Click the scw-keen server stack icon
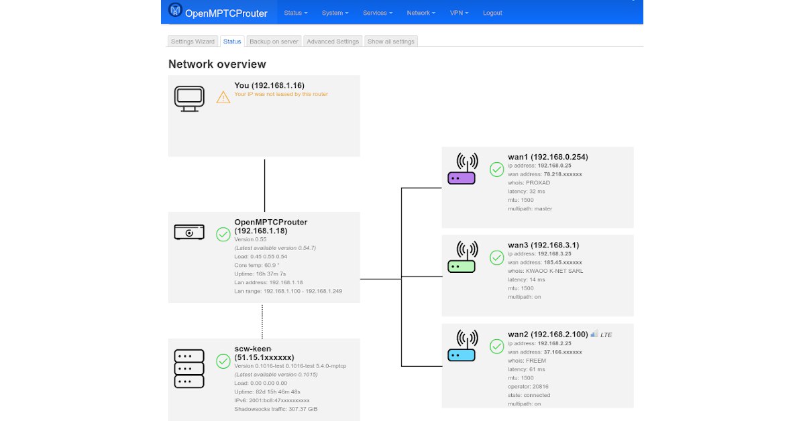The image size is (805, 421). click(x=189, y=368)
